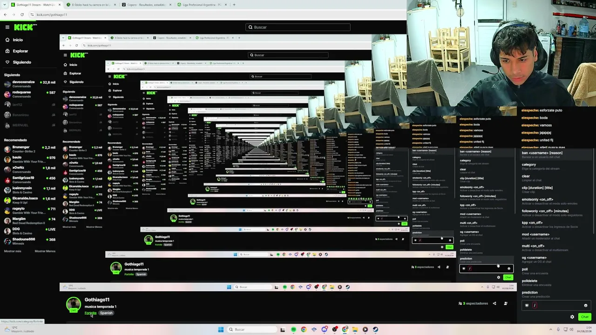
Task: Click the Gothiago11 streamer avatar
Action: tap(73, 304)
